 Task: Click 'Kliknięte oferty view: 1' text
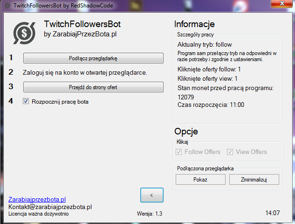click(x=207, y=78)
